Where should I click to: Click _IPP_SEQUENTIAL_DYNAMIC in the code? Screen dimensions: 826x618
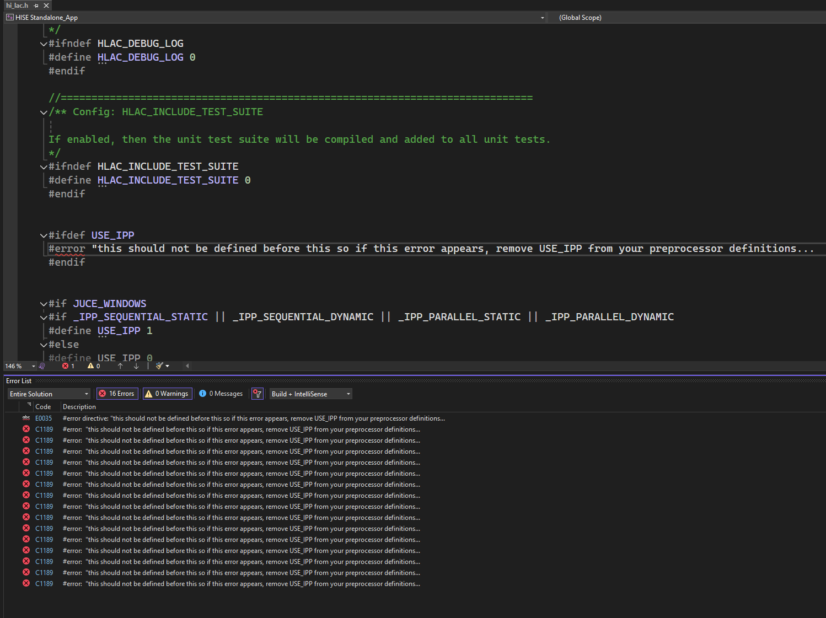click(303, 317)
